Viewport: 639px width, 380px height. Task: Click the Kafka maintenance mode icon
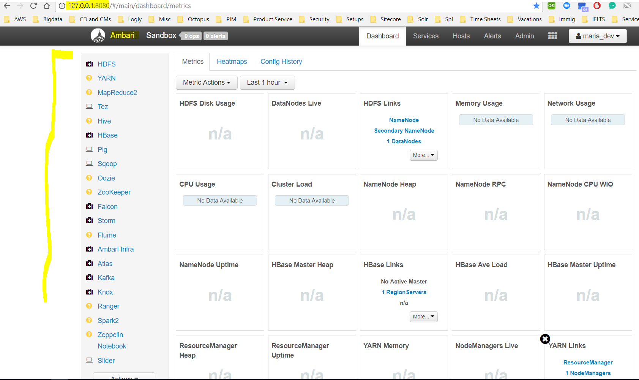pos(89,277)
